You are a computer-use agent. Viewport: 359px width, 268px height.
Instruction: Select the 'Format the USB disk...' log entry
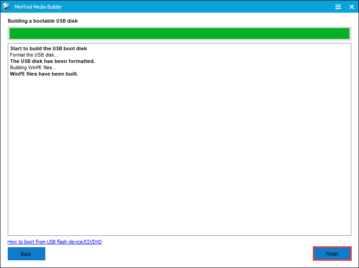tap(34, 55)
